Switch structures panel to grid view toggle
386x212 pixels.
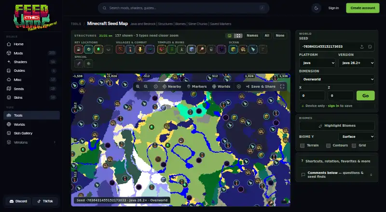coord(238,36)
